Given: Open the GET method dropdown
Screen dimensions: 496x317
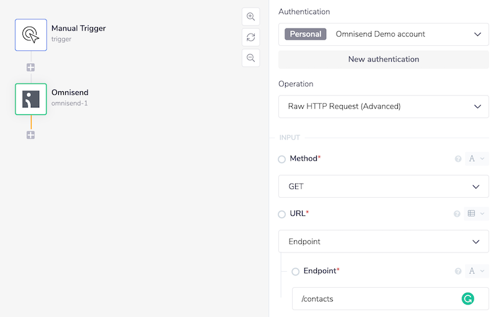Looking at the screenshot, I should coord(383,187).
